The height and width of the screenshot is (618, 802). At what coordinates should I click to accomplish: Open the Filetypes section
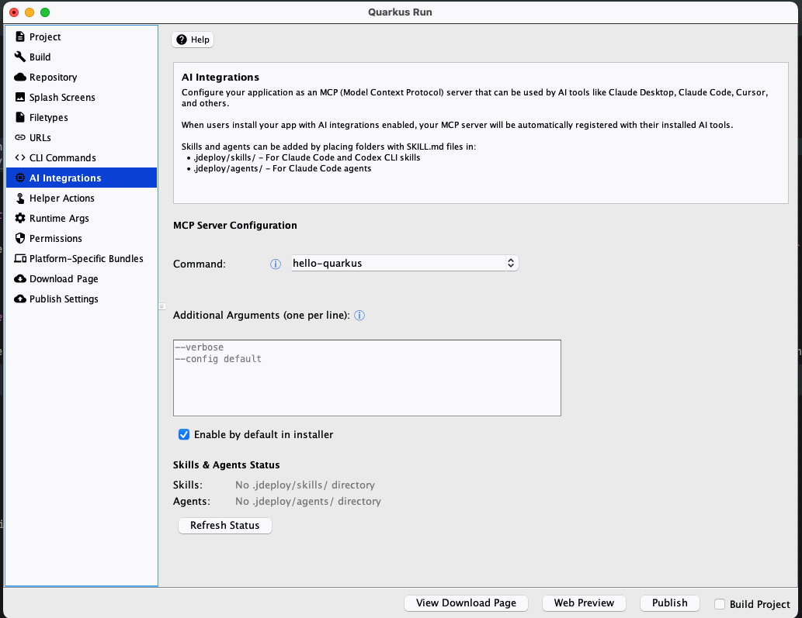click(82, 117)
